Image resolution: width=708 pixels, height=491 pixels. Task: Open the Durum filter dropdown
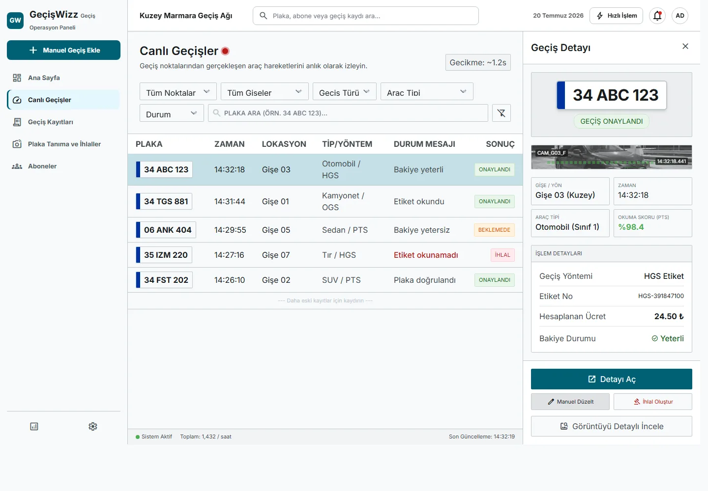tap(172, 113)
